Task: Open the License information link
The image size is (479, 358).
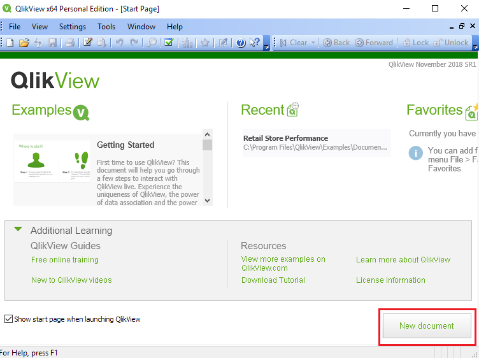Action: (x=390, y=280)
